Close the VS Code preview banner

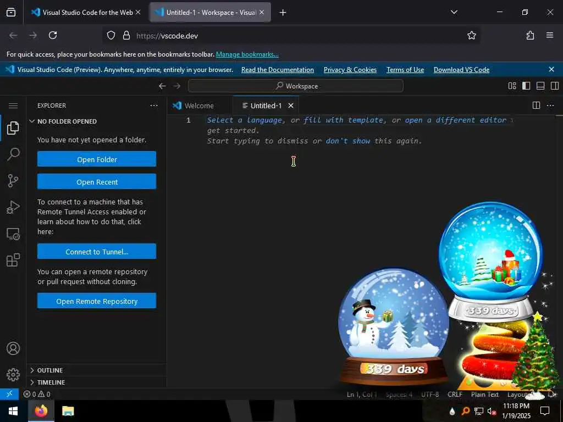(551, 69)
